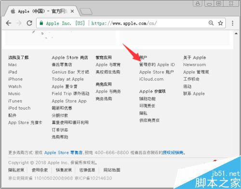Open the 销售政策 footer link
The width and height of the screenshot is (241, 189).
click(x=64, y=170)
